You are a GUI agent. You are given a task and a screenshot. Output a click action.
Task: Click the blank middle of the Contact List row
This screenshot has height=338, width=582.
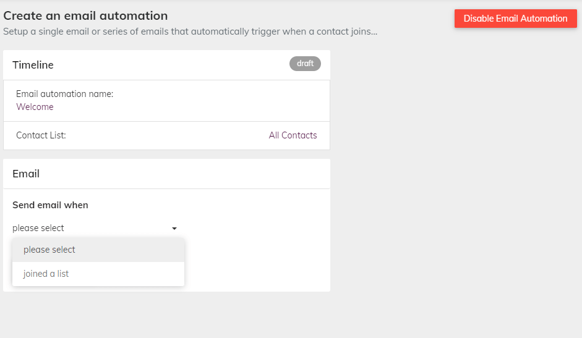[x=167, y=135]
